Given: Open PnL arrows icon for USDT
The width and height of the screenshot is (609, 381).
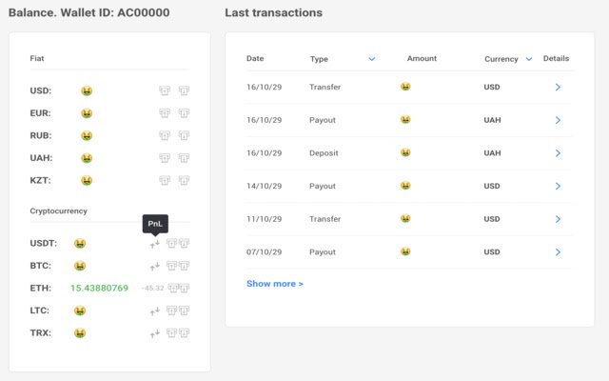Looking at the screenshot, I should click(x=155, y=244).
